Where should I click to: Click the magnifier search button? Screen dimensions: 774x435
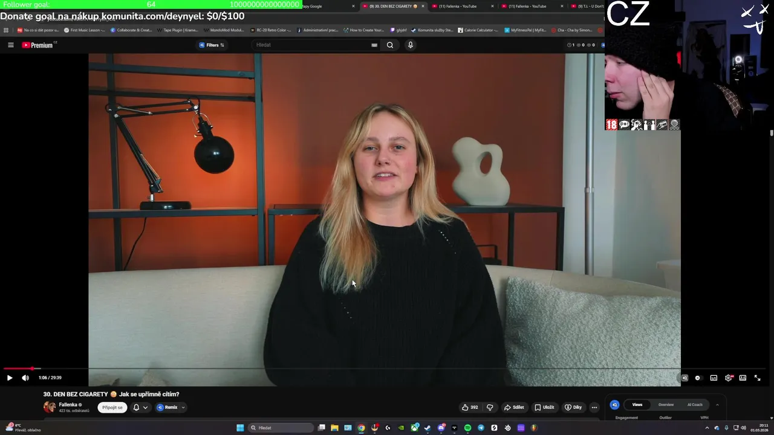tap(390, 45)
